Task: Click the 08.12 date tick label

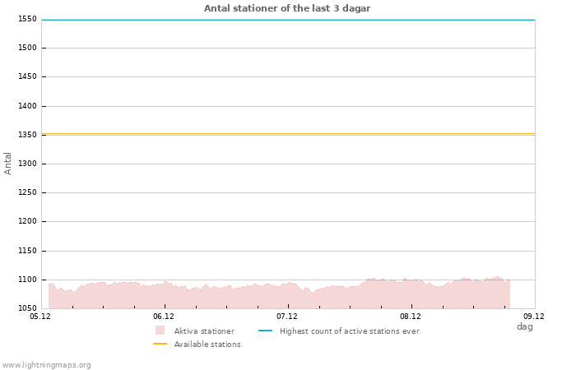Action: coord(411,316)
